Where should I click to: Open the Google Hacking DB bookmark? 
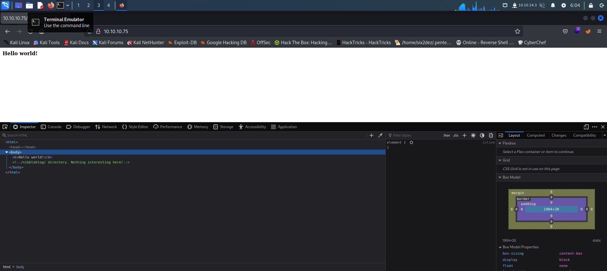pos(224,43)
